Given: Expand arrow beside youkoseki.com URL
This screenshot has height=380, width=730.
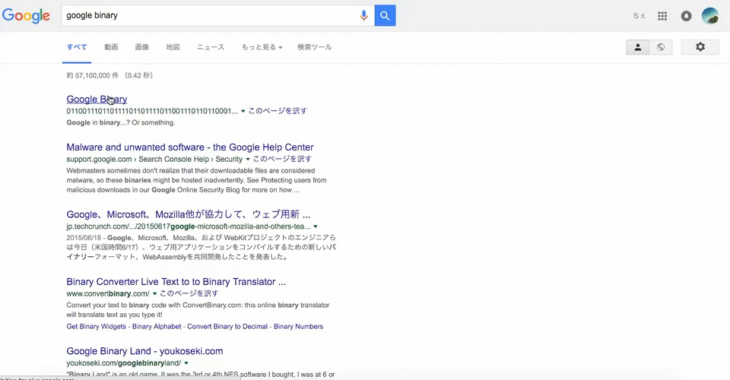Looking at the screenshot, I should [186, 363].
